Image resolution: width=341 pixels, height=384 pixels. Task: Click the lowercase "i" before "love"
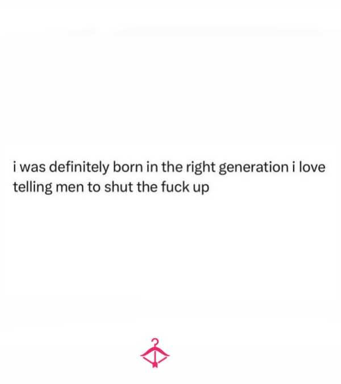tap(293, 167)
